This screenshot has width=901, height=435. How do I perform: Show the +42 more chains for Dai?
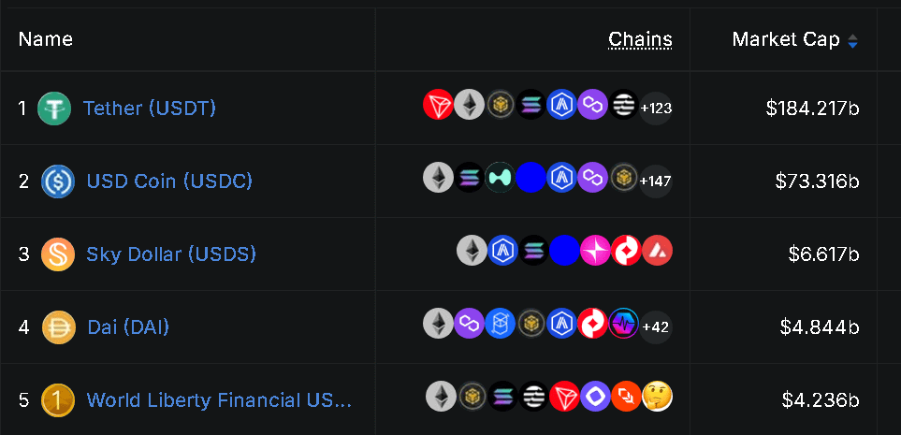coord(656,326)
